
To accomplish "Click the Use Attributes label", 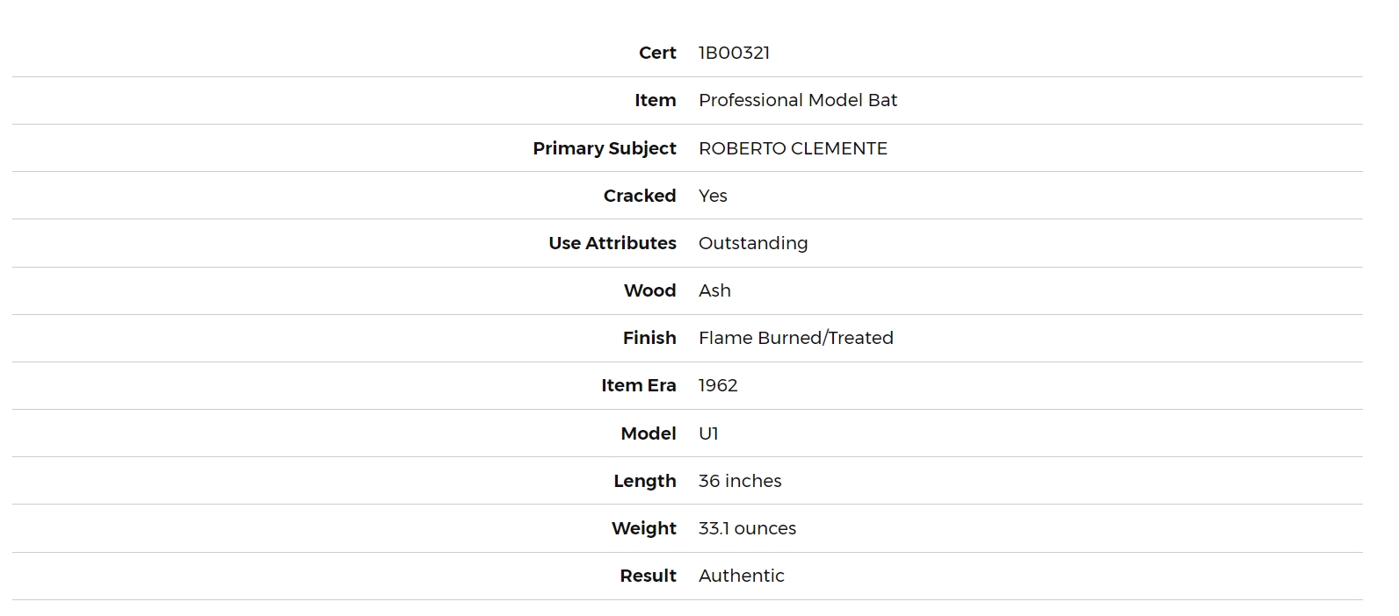I will point(613,243).
